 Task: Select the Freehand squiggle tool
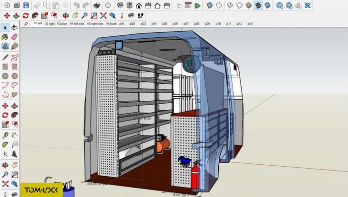14,57
